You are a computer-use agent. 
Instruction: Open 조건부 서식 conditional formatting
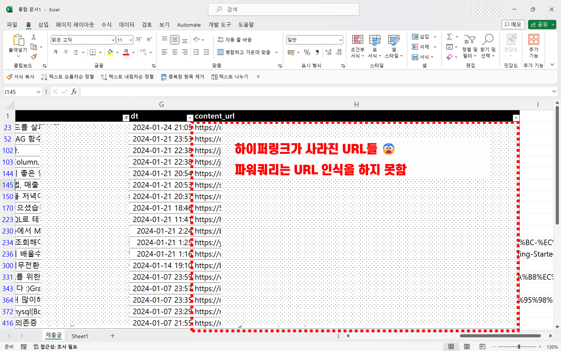click(357, 46)
